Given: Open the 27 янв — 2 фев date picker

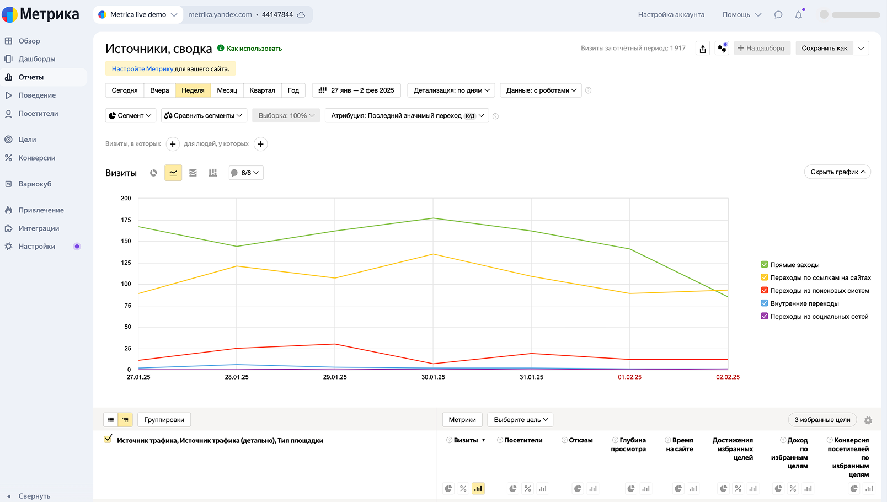Looking at the screenshot, I should coord(357,90).
